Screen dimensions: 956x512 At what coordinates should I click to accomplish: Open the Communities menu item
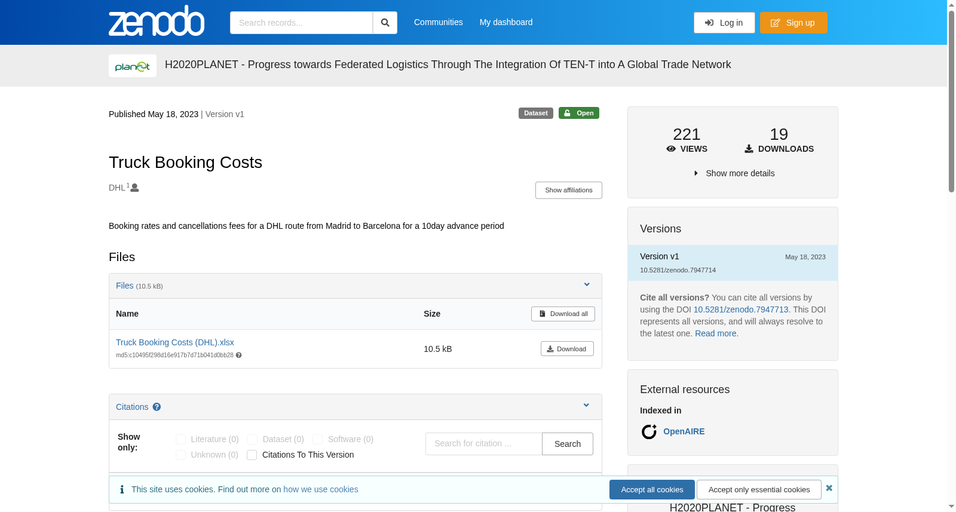[x=439, y=22]
